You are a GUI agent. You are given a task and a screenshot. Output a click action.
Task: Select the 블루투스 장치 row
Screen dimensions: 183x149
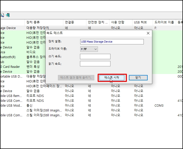pos(36,57)
